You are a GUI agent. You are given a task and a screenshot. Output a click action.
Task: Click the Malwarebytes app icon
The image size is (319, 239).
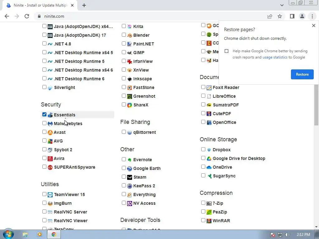pos(50,124)
